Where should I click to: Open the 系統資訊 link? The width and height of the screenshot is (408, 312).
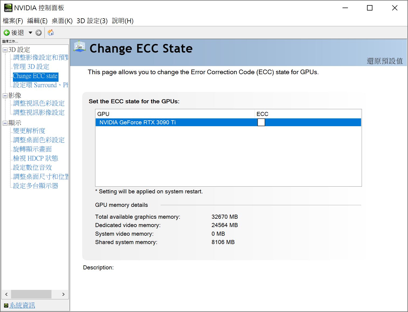coord(22,305)
